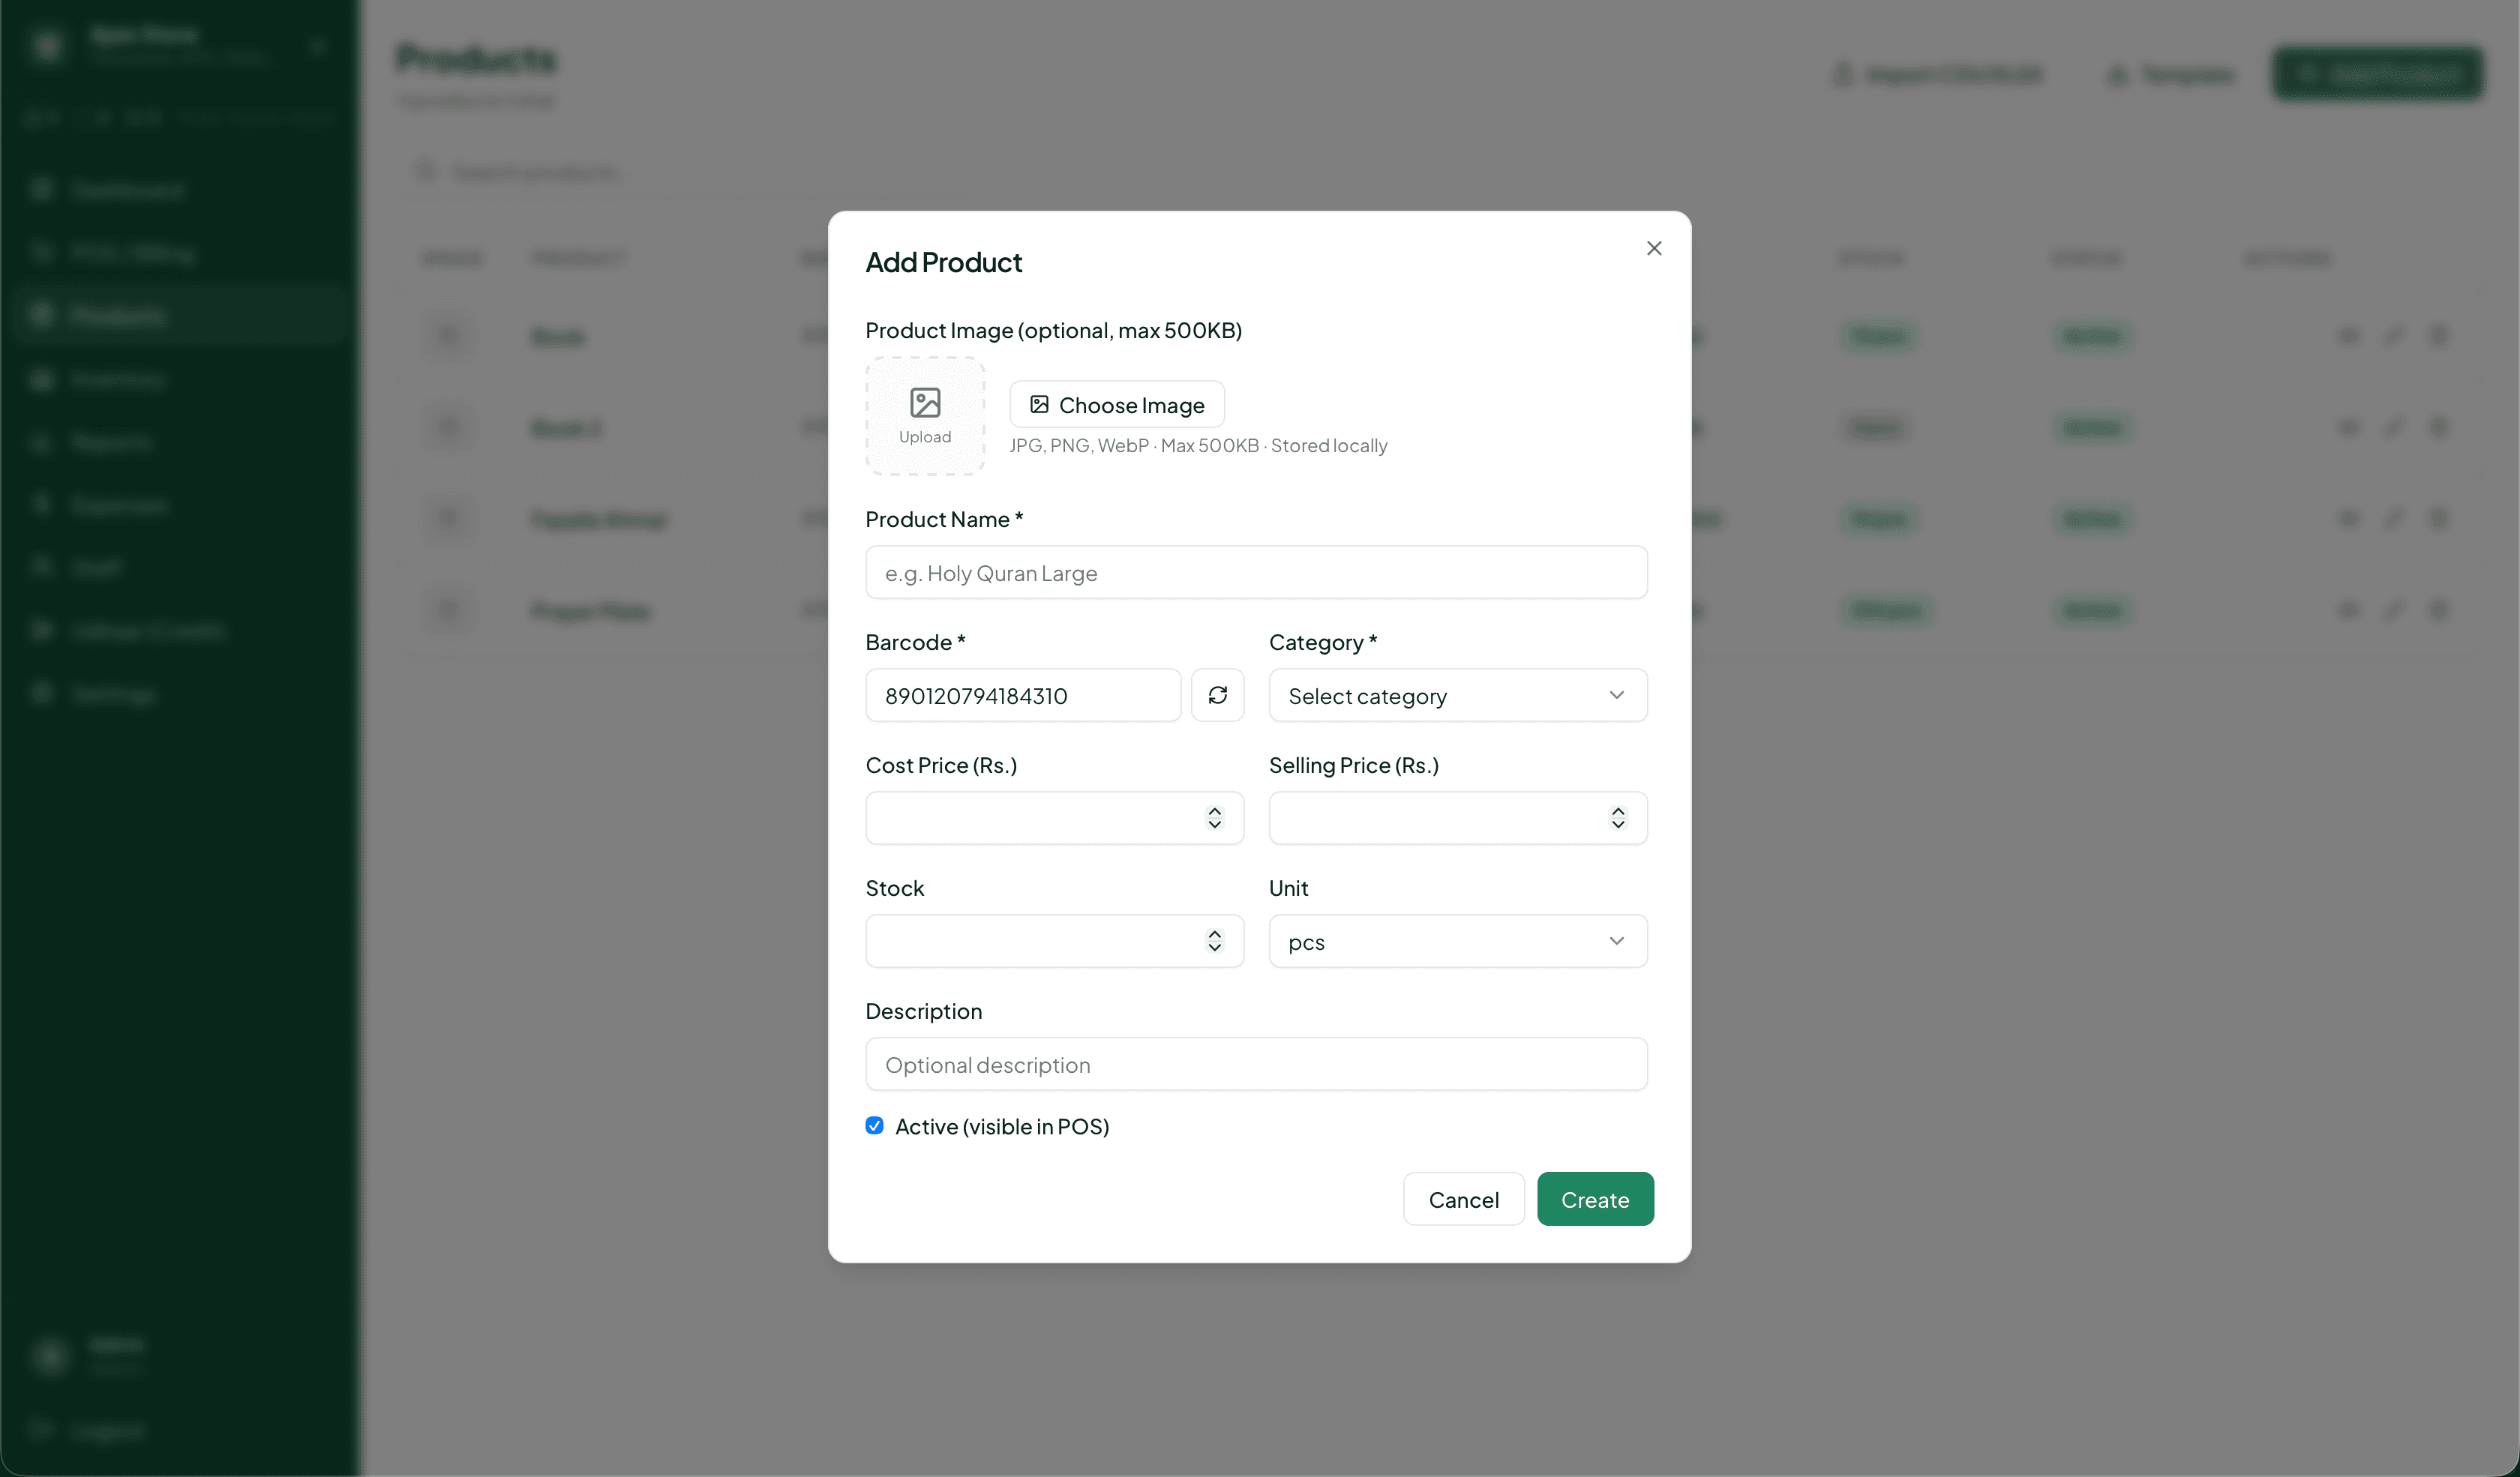
Task: Uncheck Active (visible in POS)
Action: click(874, 1125)
